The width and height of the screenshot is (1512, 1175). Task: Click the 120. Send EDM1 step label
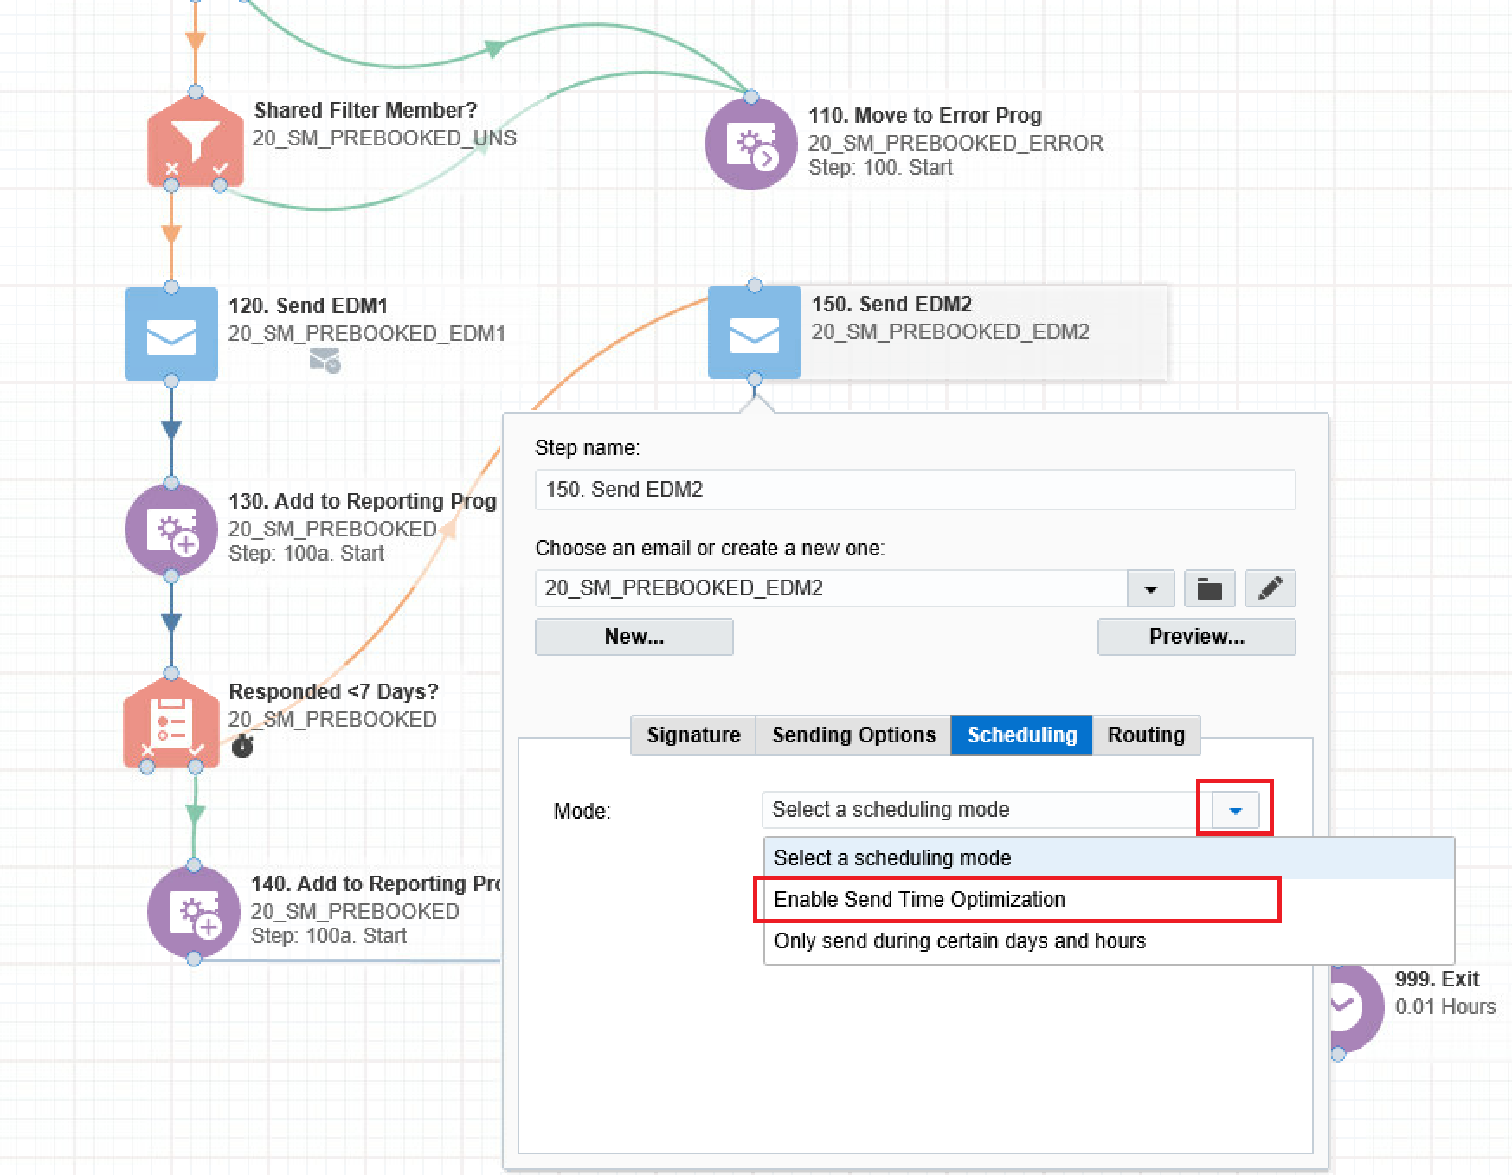coord(308,306)
